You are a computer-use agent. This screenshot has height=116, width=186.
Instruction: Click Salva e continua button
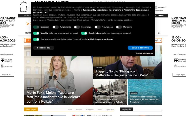140,48
